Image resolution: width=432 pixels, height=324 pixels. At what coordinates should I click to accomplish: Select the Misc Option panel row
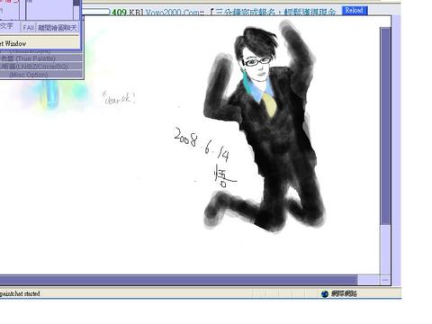coord(41,74)
